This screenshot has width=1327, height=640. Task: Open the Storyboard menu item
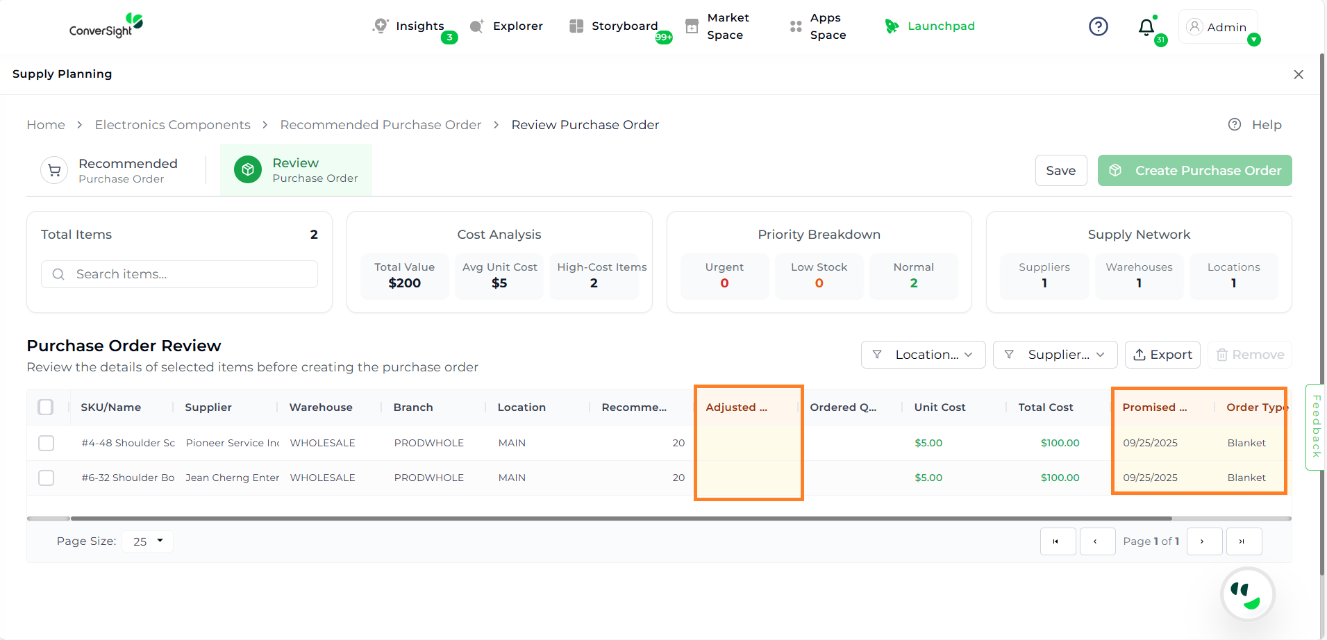tap(624, 26)
